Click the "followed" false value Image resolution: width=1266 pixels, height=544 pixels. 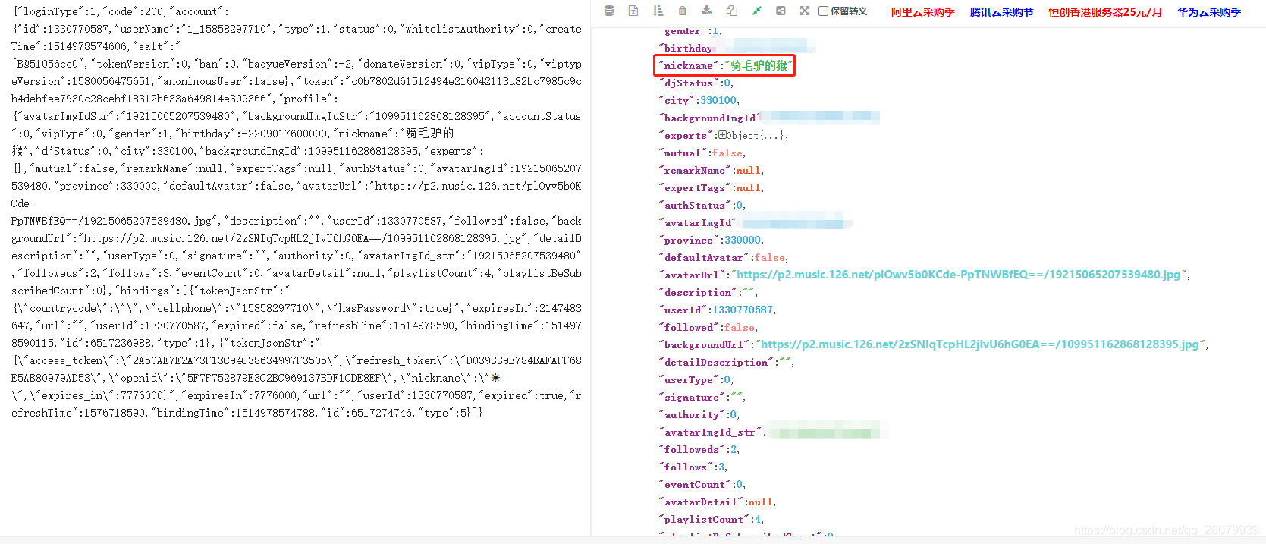[x=739, y=327]
